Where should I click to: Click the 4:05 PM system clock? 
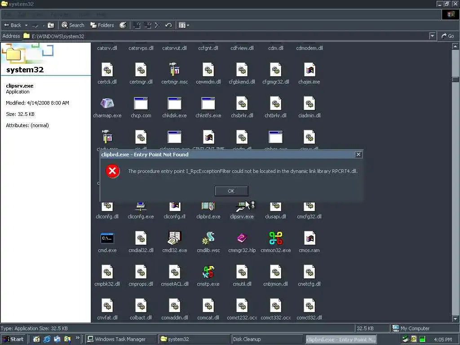(x=442, y=340)
